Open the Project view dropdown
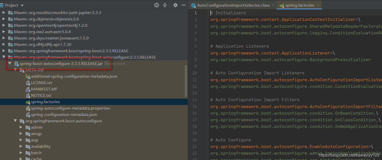 point(22,5)
